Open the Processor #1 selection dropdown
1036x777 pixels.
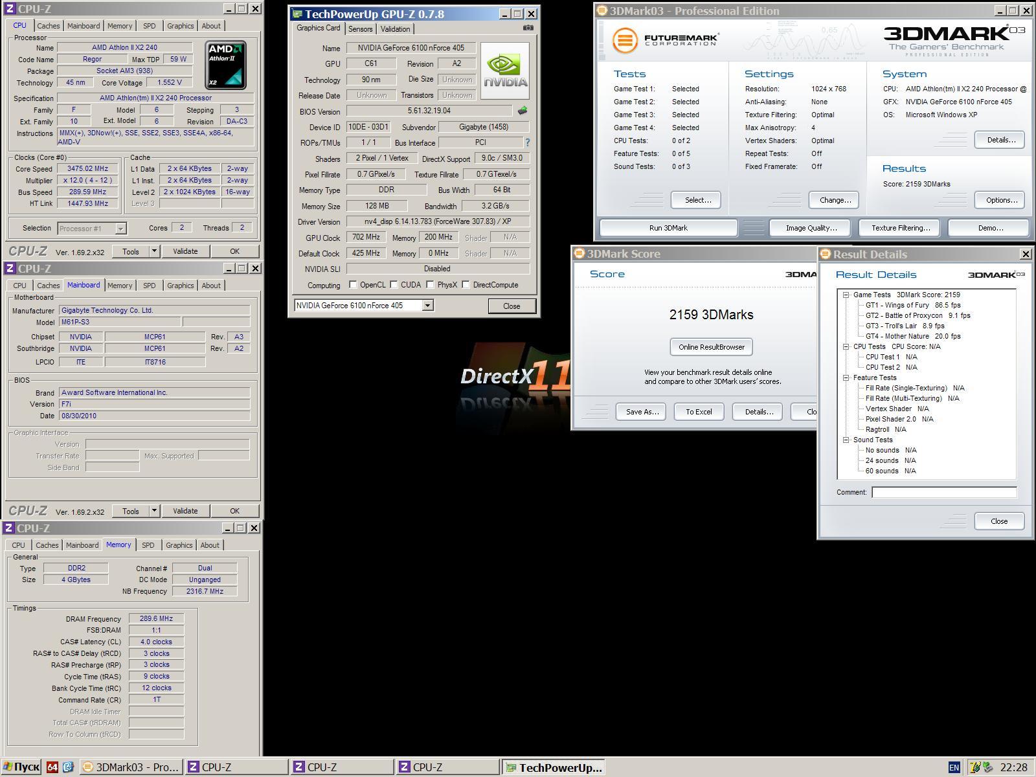click(120, 228)
